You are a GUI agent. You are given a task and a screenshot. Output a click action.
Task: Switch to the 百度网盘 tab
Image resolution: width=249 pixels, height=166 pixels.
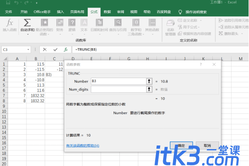click(x=164, y=12)
